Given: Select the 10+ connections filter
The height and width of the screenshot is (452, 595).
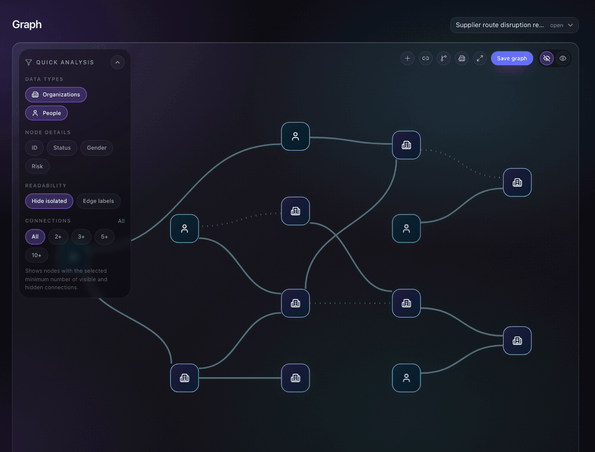Looking at the screenshot, I should (36, 255).
